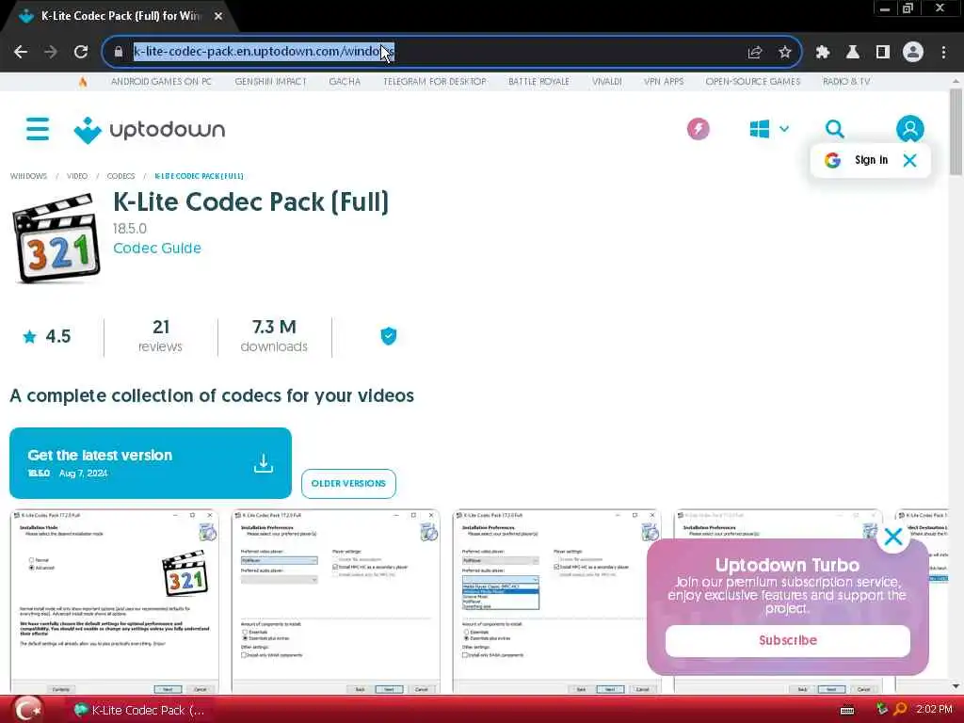964x723 pixels.
Task: Toggle the browser side panel
Action: 883,52
